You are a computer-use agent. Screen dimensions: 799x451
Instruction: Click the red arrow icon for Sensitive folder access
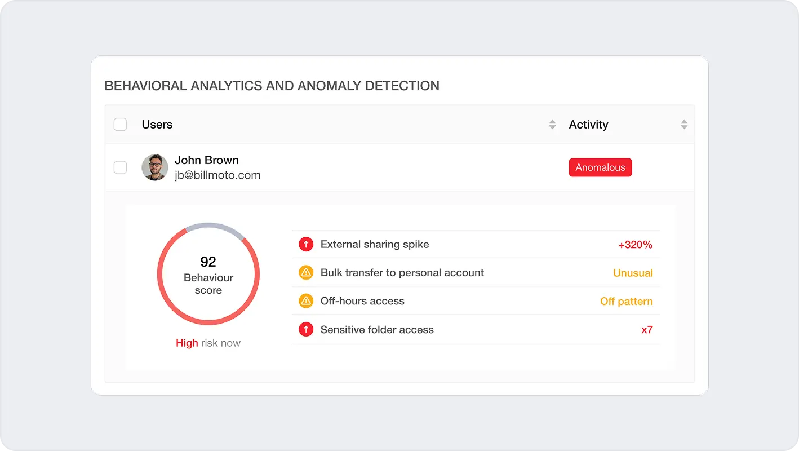click(306, 330)
